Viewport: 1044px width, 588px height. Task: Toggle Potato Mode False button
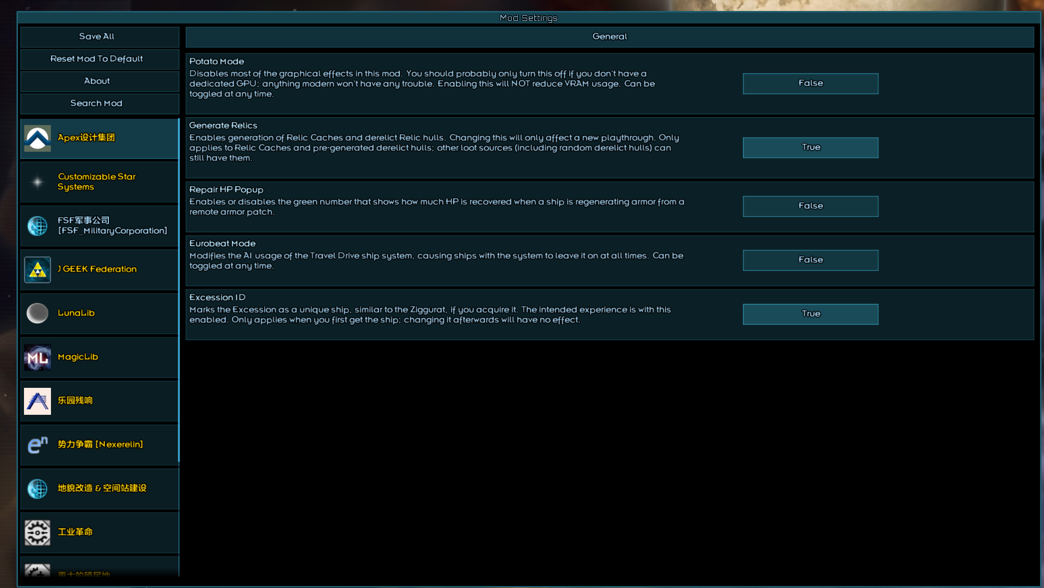(810, 83)
